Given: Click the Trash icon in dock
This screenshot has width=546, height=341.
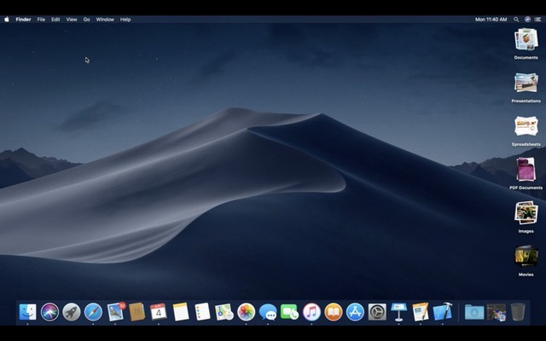Looking at the screenshot, I should pos(518,312).
